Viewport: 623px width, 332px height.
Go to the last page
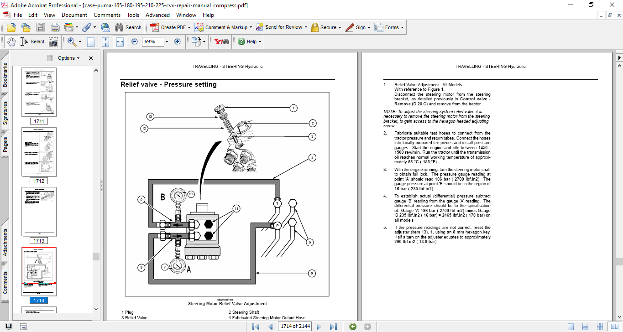point(333,327)
